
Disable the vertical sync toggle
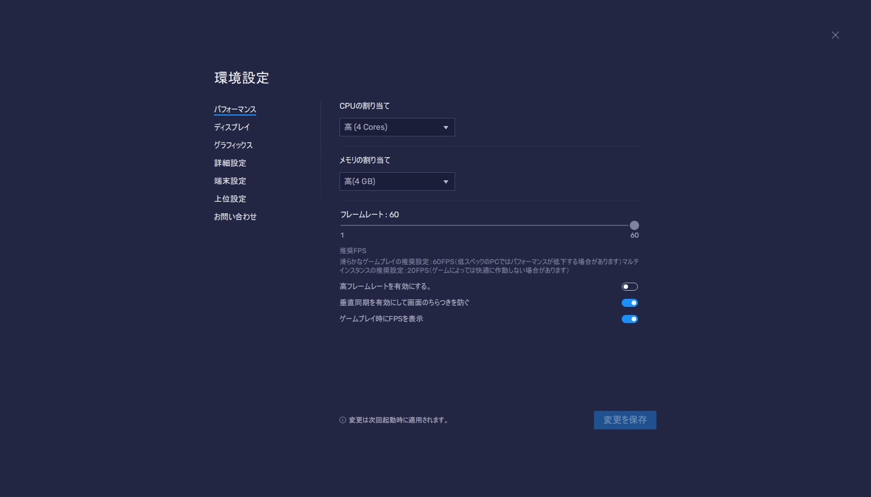point(629,303)
